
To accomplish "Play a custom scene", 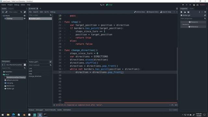I will tap(198, 5).
